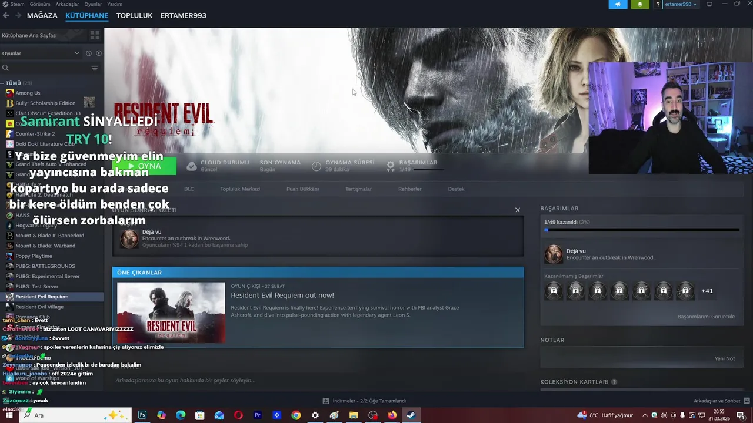
Task: Click the activity comment input field
Action: pos(318,380)
